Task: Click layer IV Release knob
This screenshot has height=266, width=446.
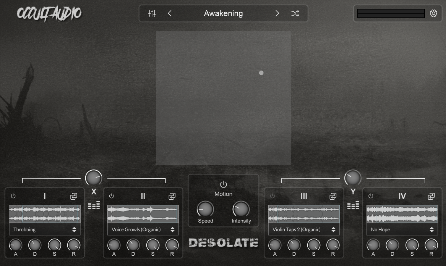Action: point(431,245)
